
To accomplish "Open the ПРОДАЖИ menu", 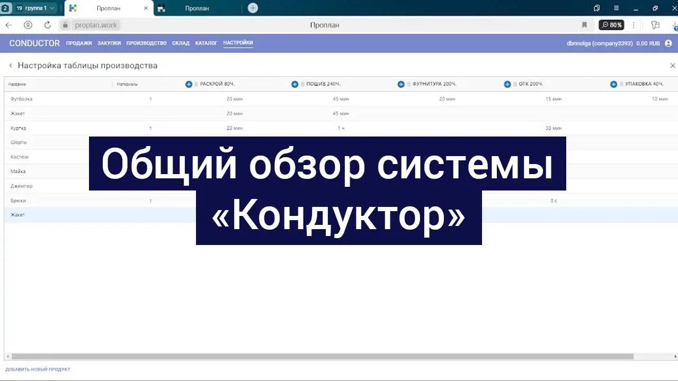I will (79, 43).
